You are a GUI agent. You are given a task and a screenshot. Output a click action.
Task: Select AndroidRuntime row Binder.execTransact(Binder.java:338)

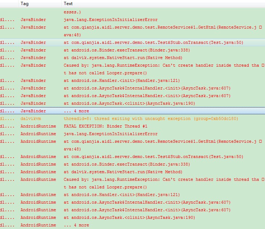[x=133, y=164]
